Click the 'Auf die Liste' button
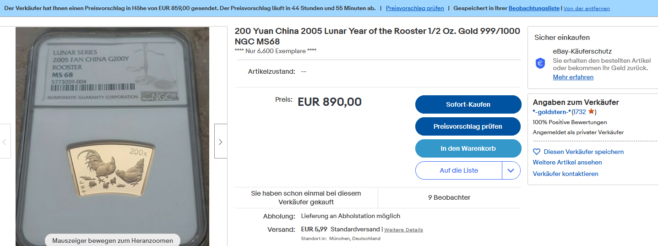The height and width of the screenshot is (246, 658). [x=458, y=170]
